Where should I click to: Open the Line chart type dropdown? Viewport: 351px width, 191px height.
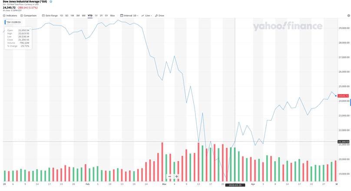click(147, 16)
